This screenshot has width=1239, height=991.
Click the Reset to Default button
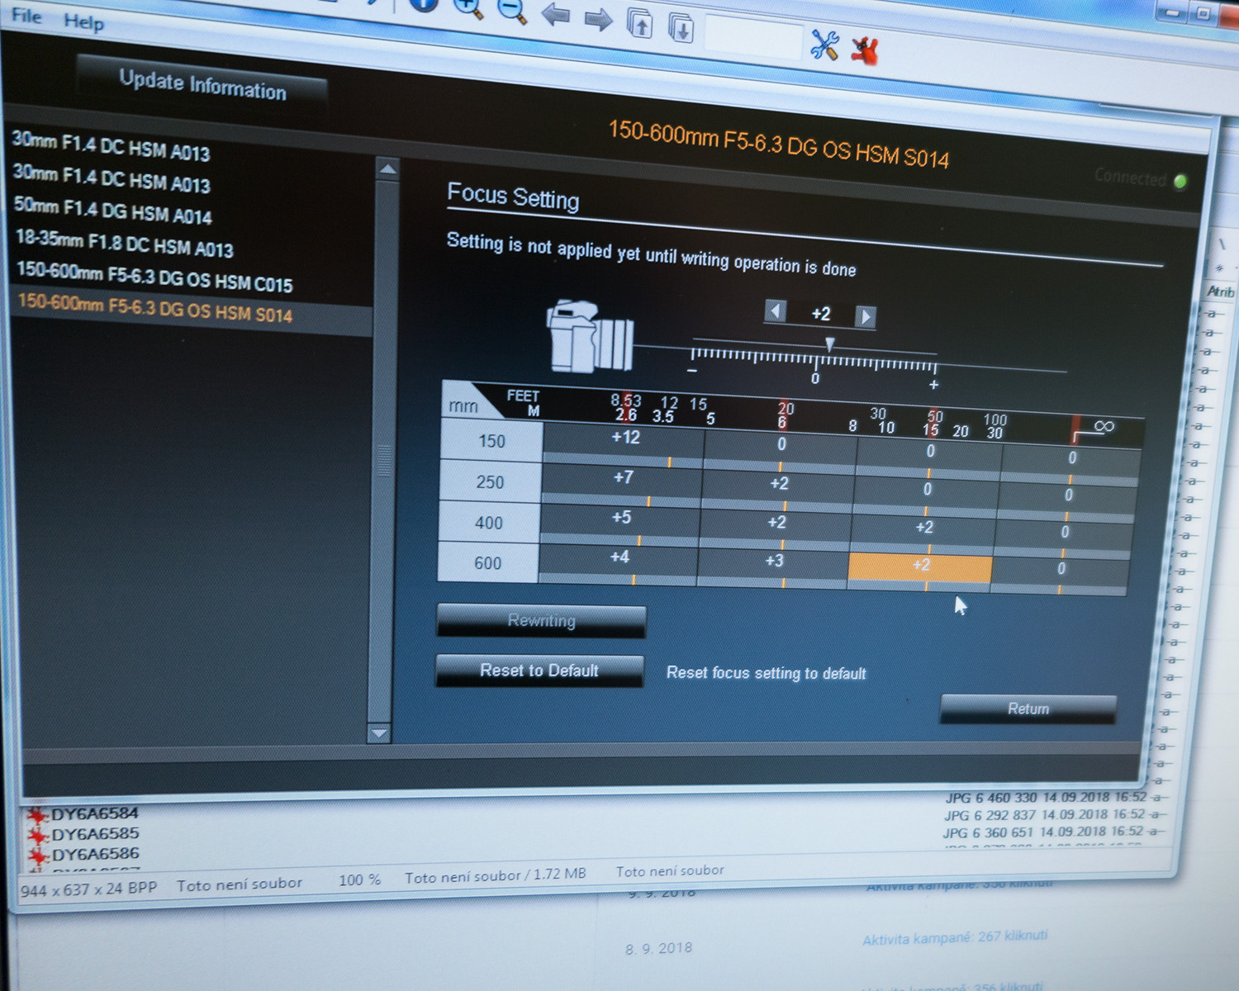[x=539, y=671]
